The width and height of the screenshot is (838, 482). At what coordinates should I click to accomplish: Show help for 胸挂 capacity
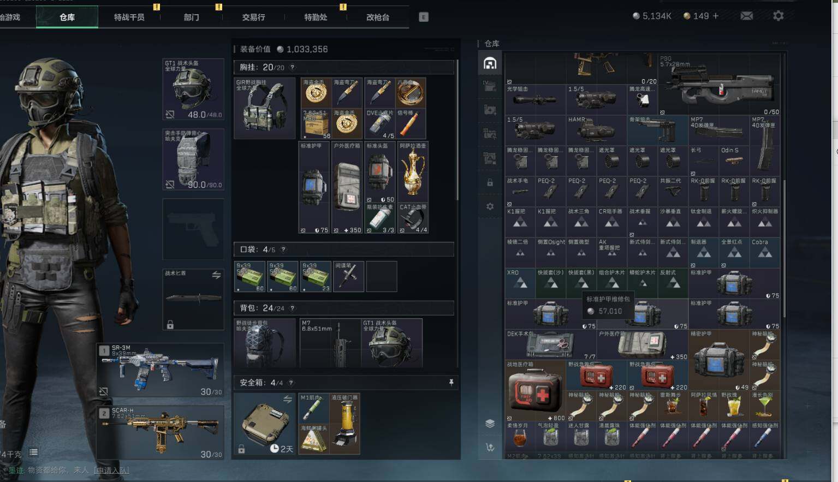(x=292, y=67)
